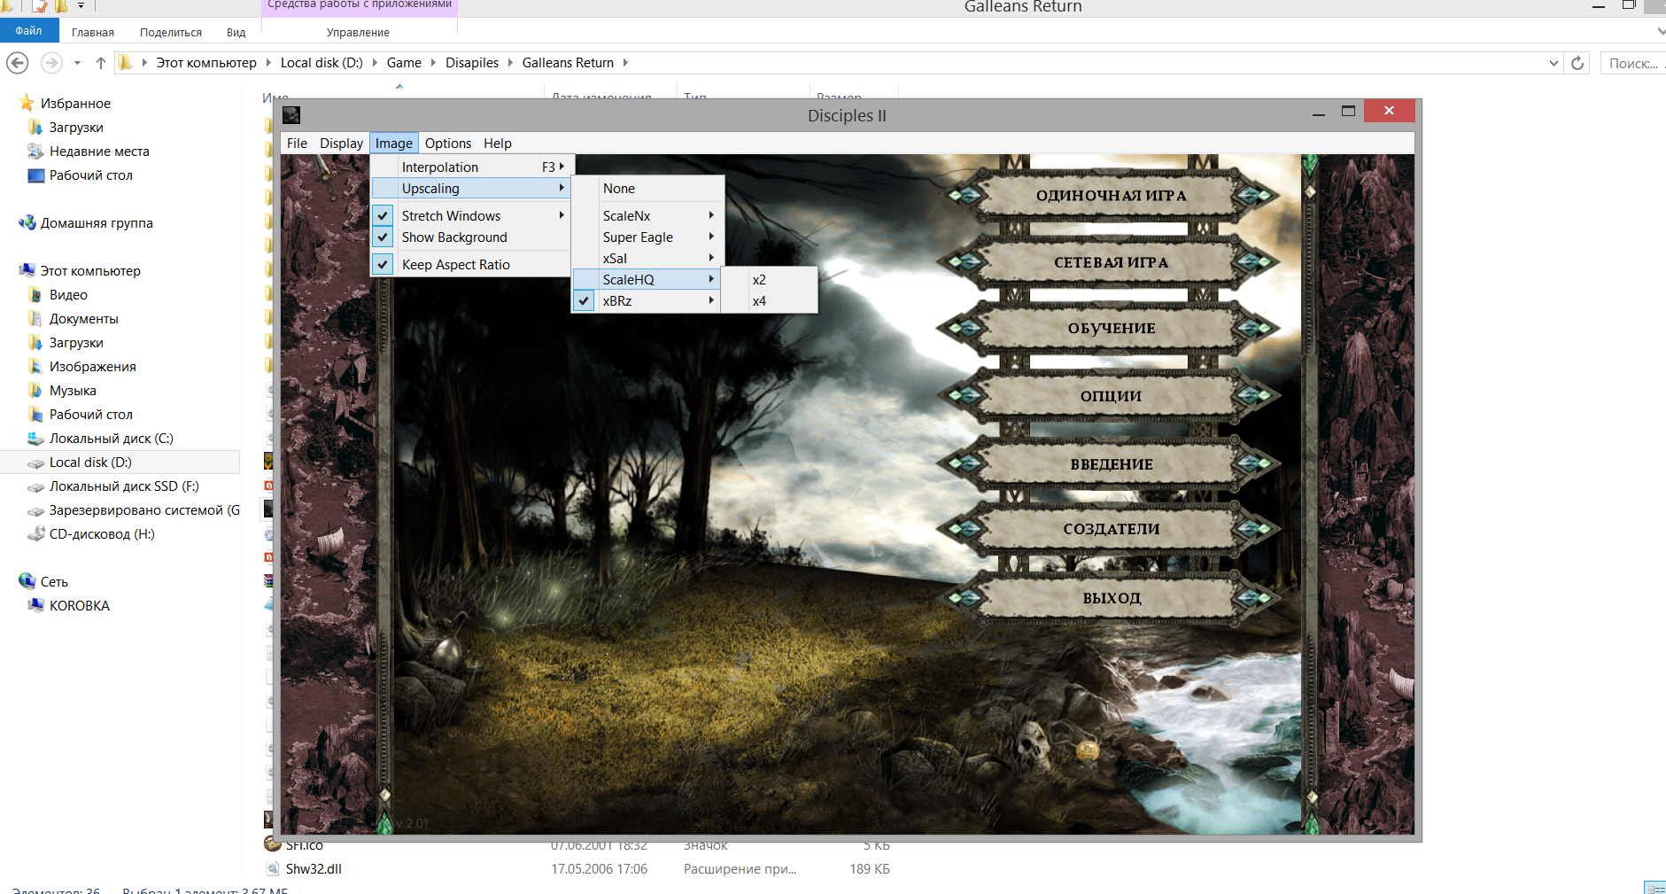Toggle the Show Background option
Viewport: 1666px width, 894px height.
pos(472,237)
